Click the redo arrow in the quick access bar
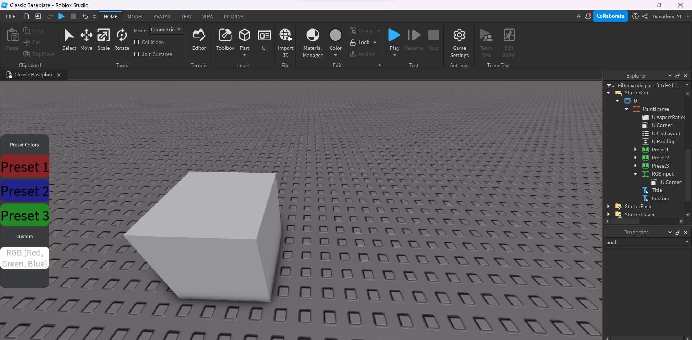 (50, 16)
